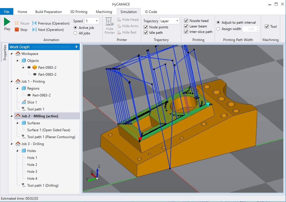This screenshot has height=202, width=286.
Task: Select Hole 1 in the tree
Action: (32, 157)
